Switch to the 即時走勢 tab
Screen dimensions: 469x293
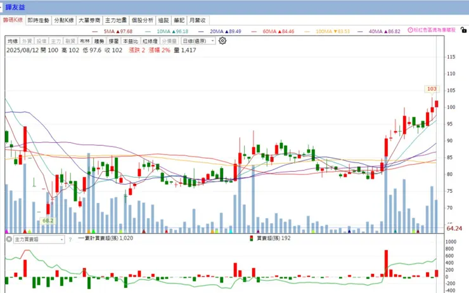pos(38,20)
